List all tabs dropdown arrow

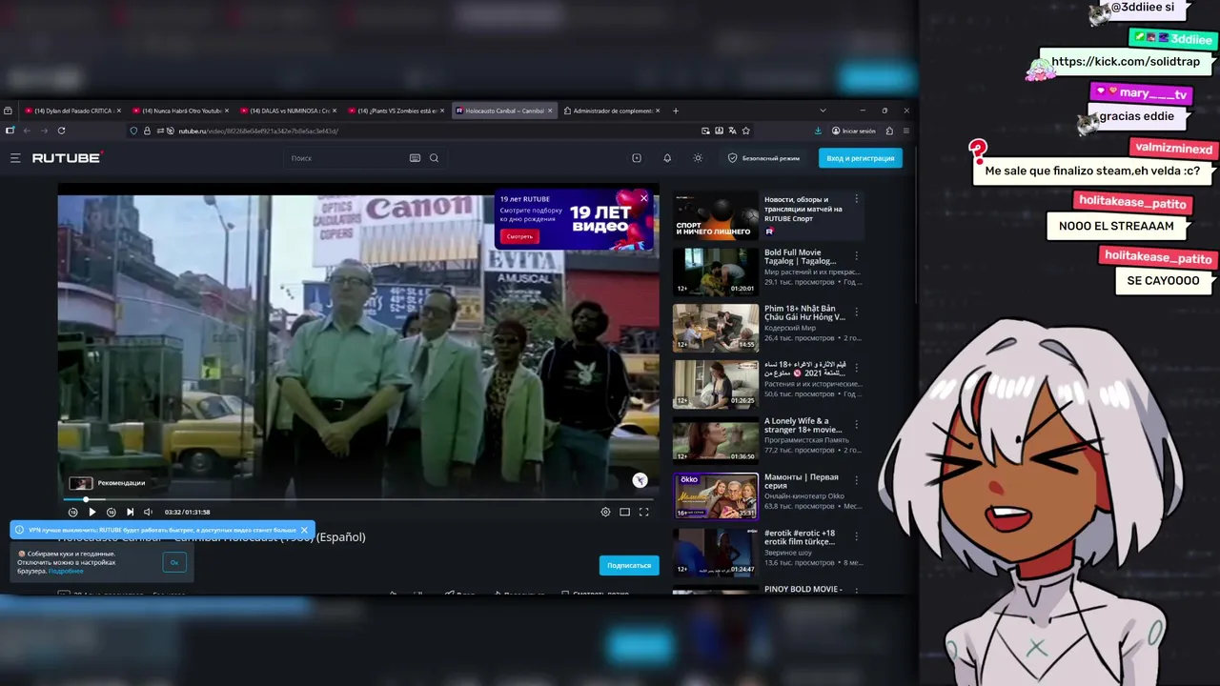pos(823,111)
